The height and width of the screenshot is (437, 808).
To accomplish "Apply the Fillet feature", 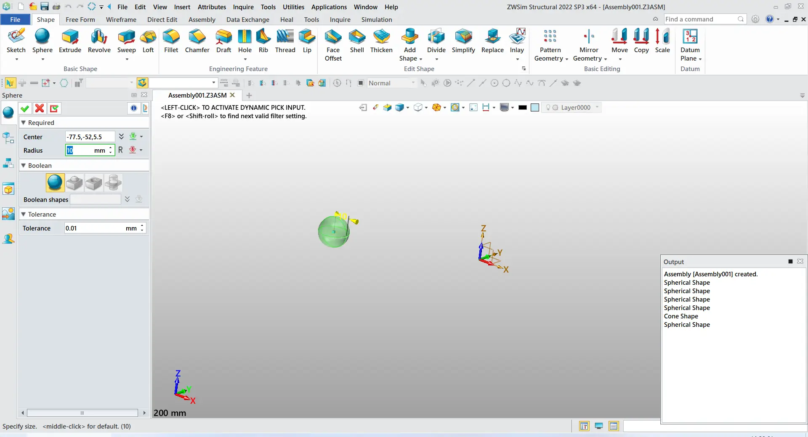I will [171, 41].
